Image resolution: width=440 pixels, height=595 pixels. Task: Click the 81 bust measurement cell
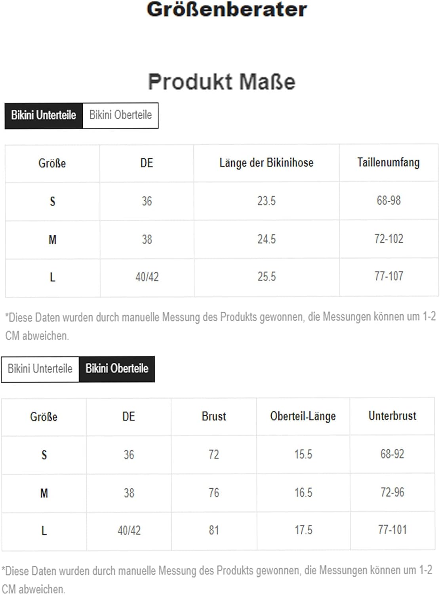tap(214, 530)
